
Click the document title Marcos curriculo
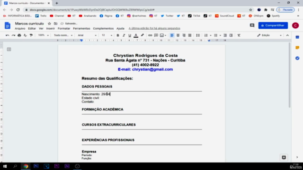tap(29, 24)
